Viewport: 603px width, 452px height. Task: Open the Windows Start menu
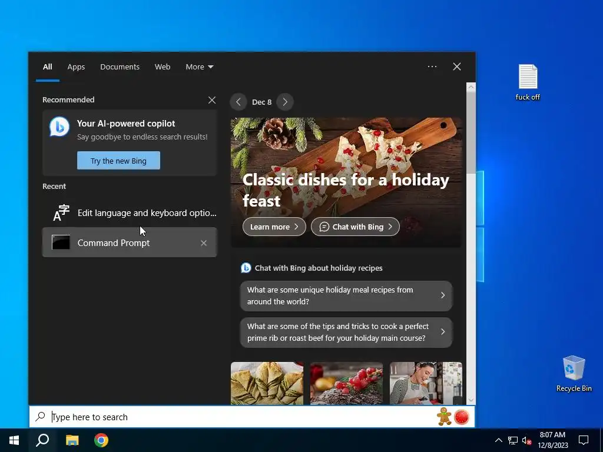[x=14, y=440]
